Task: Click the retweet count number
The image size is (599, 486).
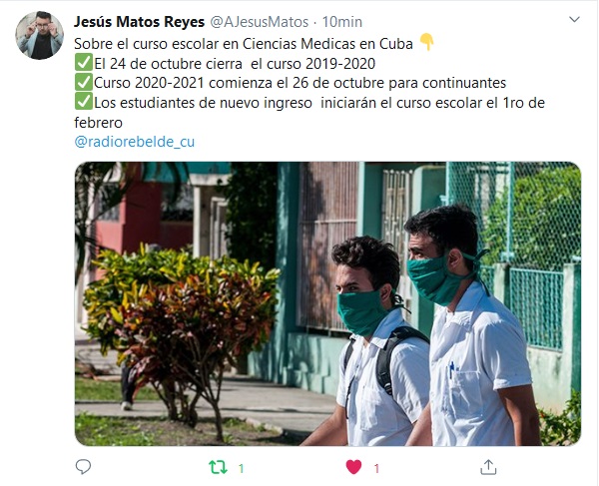Action: [241, 468]
